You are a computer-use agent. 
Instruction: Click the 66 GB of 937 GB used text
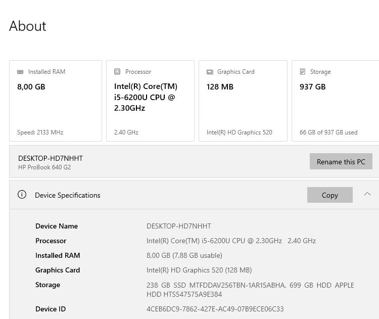coord(328,132)
